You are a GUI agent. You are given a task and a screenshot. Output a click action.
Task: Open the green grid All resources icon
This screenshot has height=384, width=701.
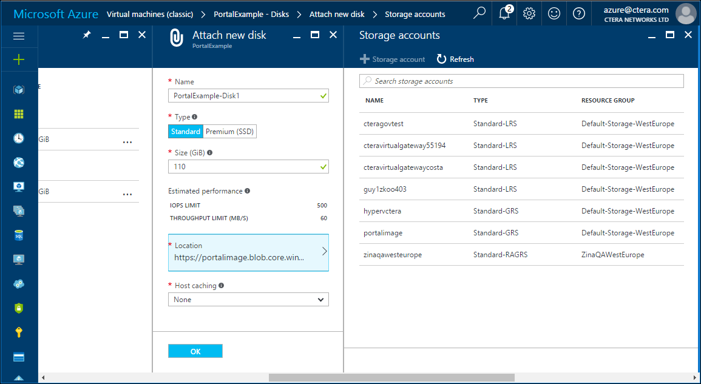(x=19, y=115)
